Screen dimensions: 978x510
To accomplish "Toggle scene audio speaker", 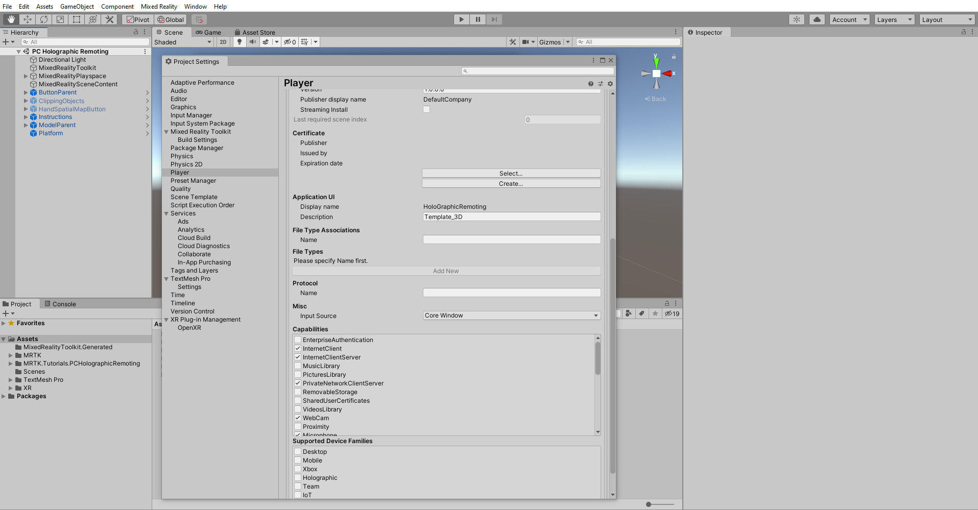I will pyautogui.click(x=253, y=42).
